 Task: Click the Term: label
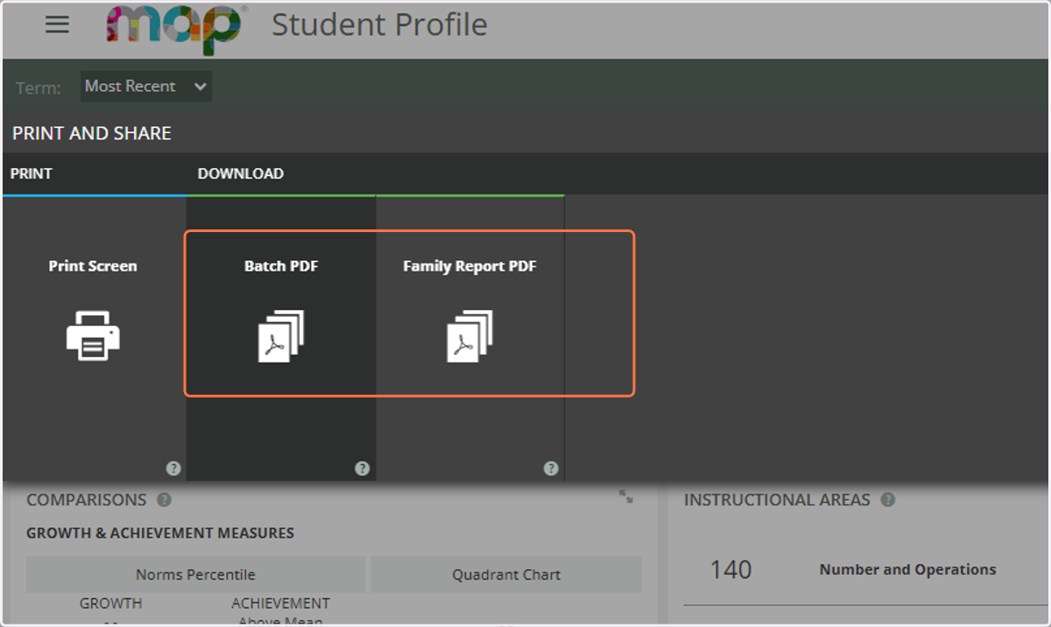[39, 88]
